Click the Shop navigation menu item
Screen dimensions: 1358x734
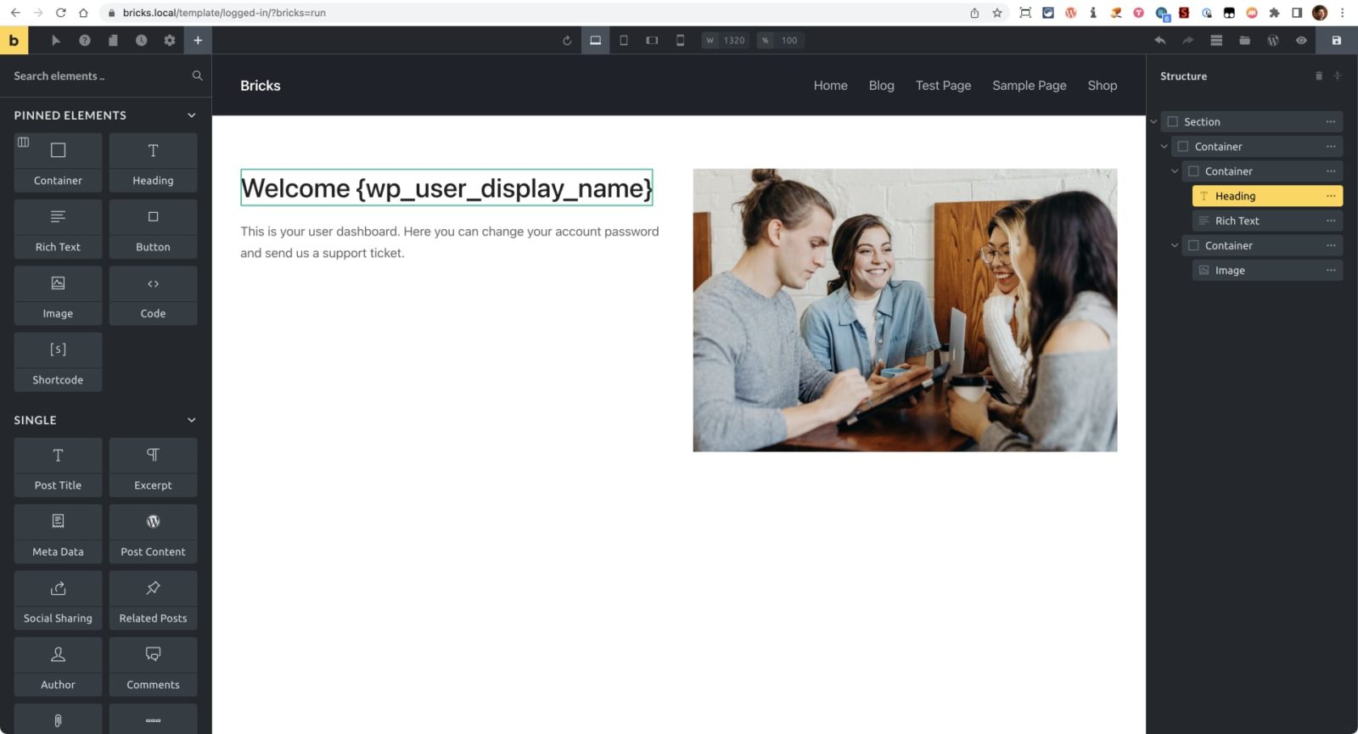pyautogui.click(x=1102, y=86)
